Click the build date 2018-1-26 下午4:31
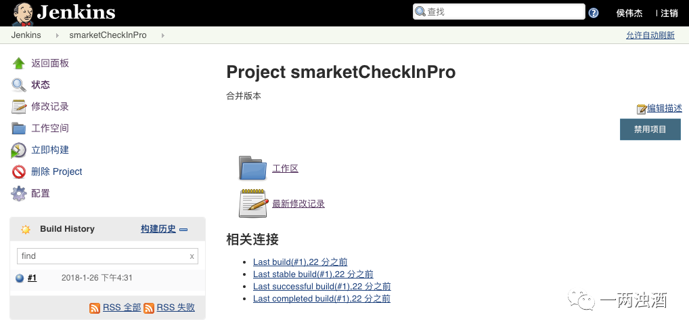This screenshot has height=330, width=689. [97, 278]
